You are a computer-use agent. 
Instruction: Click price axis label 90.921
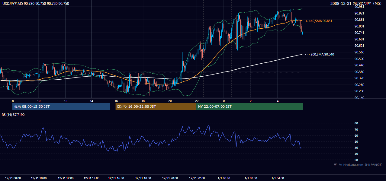point(359,13)
